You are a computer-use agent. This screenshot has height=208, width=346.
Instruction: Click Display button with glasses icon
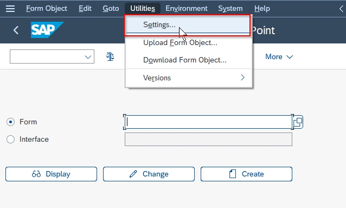click(51, 174)
